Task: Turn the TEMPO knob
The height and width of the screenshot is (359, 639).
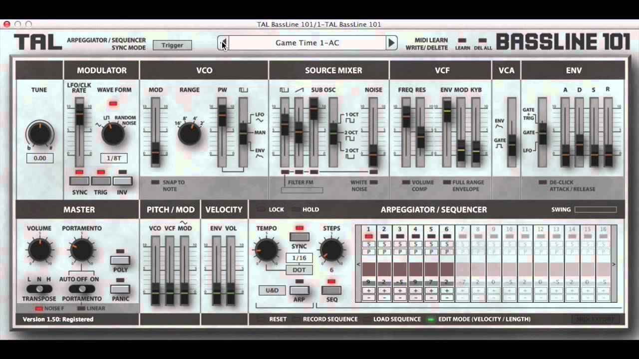Action: click(267, 249)
